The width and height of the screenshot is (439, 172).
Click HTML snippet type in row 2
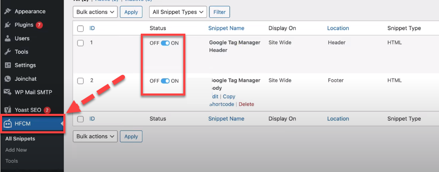394,81
